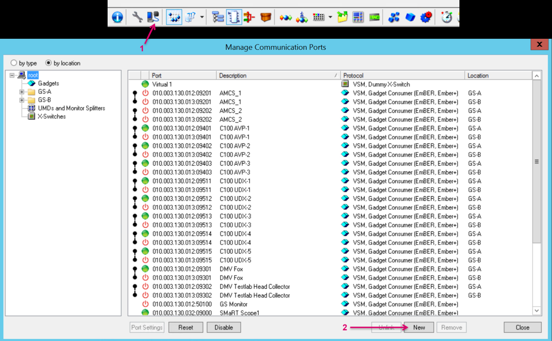
Task: Click the brown box icon in toolbar
Action: pos(265,17)
